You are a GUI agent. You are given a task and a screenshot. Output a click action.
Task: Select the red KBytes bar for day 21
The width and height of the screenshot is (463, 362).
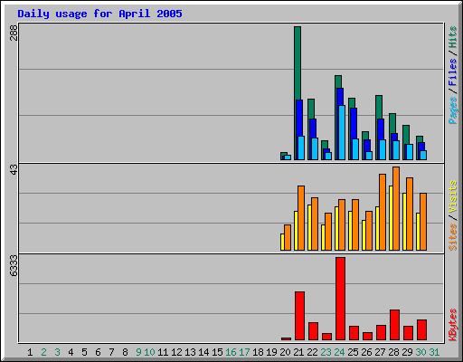click(299, 316)
